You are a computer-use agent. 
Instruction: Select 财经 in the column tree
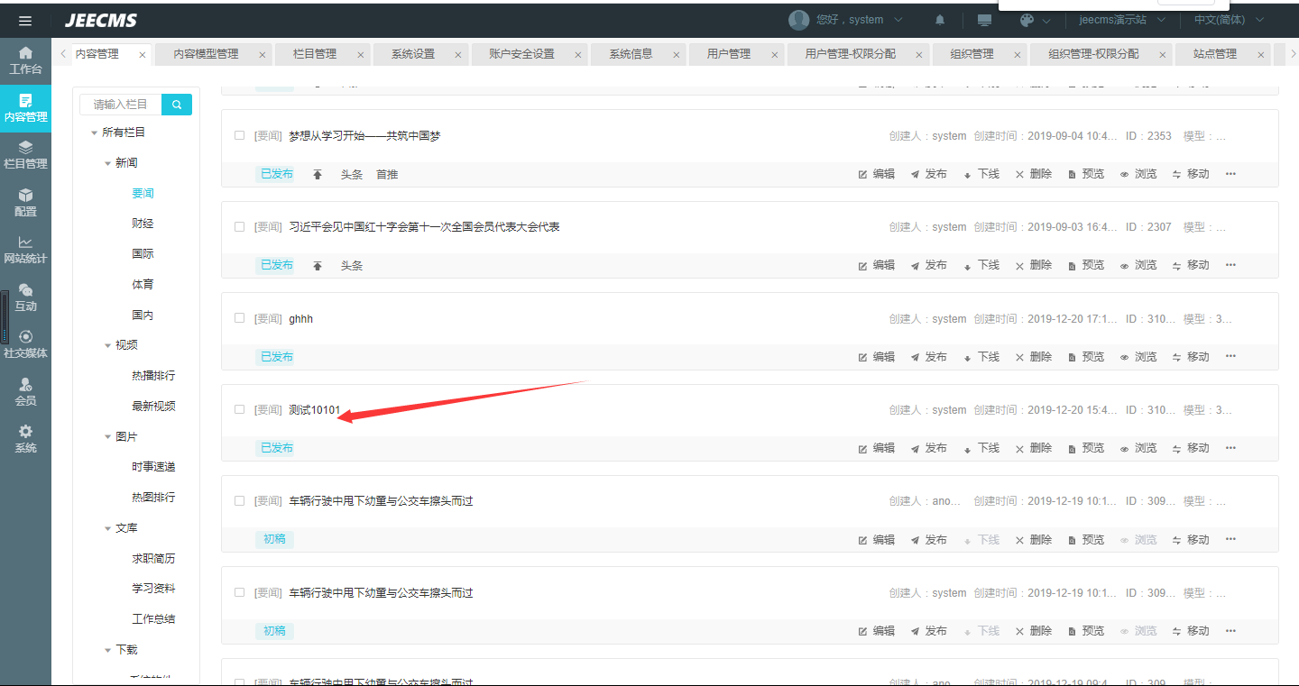click(143, 224)
